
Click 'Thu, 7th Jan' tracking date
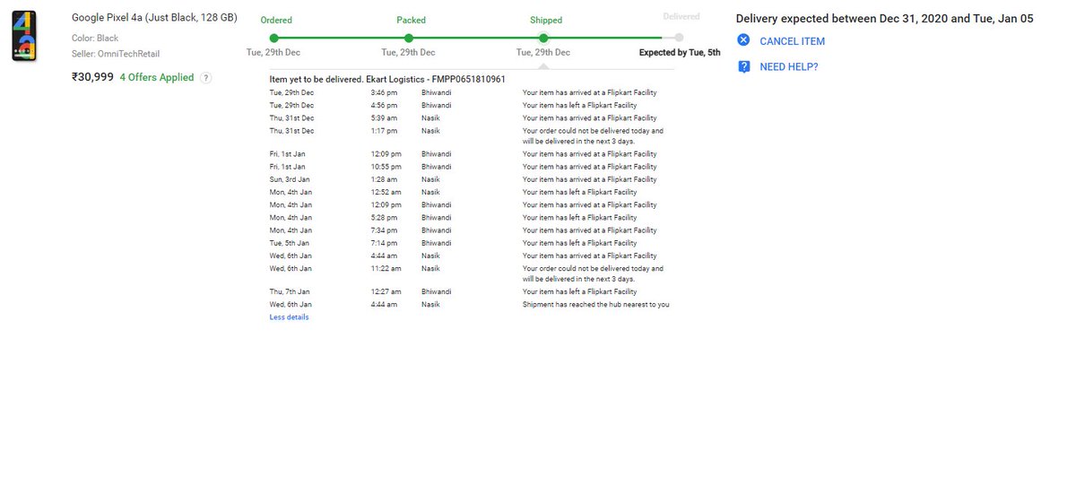click(x=290, y=292)
